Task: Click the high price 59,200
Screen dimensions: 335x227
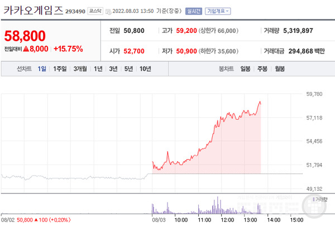Action: [x=186, y=31]
